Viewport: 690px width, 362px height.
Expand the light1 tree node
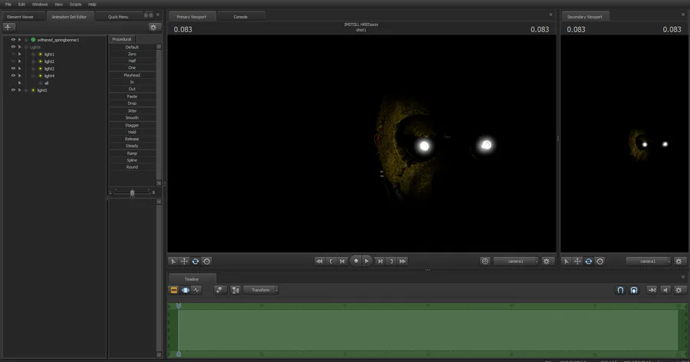pyautogui.click(x=34, y=54)
